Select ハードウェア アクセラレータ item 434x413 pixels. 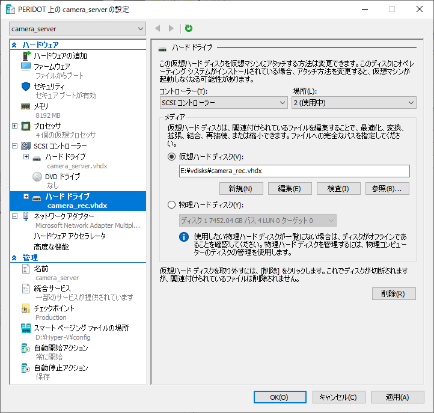(x=70, y=236)
